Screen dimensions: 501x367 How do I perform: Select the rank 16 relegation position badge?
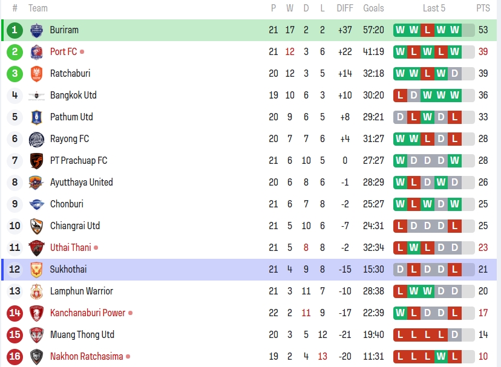click(15, 357)
